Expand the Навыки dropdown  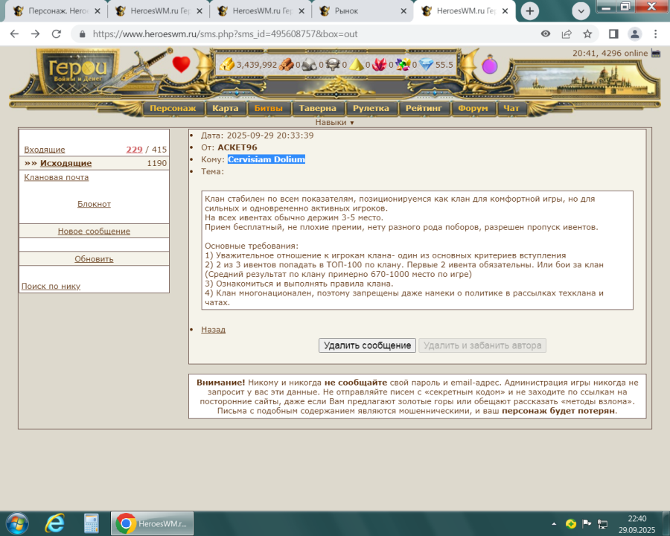[334, 122]
